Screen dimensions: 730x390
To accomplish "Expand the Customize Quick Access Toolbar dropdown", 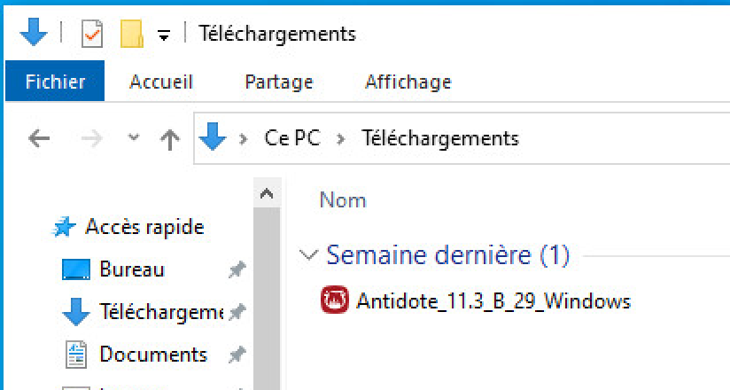I will pos(163,35).
